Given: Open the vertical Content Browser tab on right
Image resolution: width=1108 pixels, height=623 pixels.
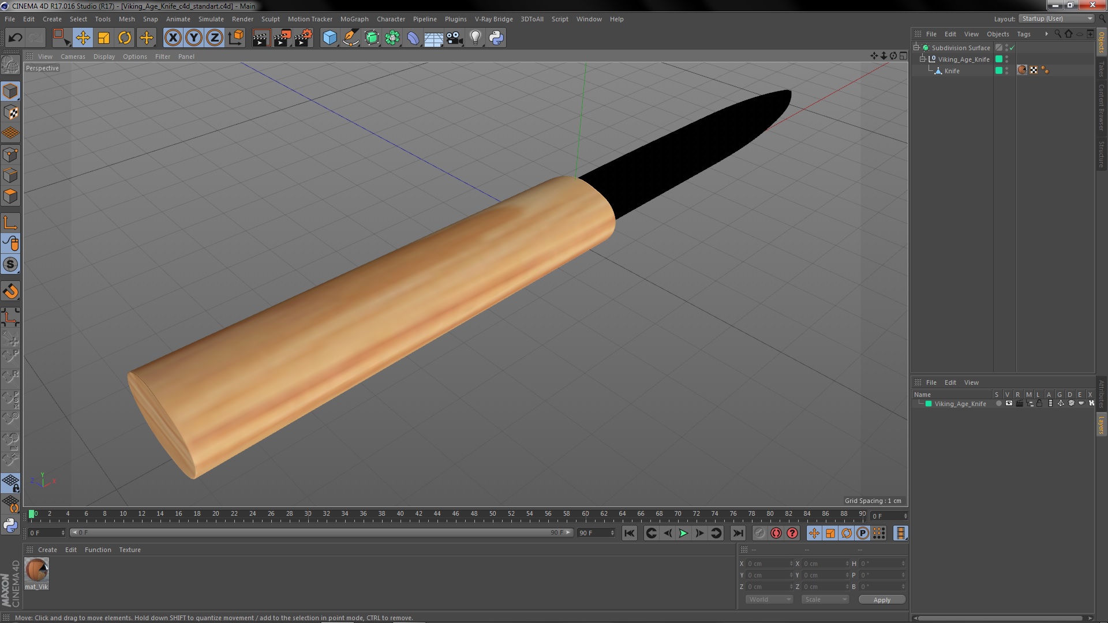Looking at the screenshot, I should [x=1102, y=107].
